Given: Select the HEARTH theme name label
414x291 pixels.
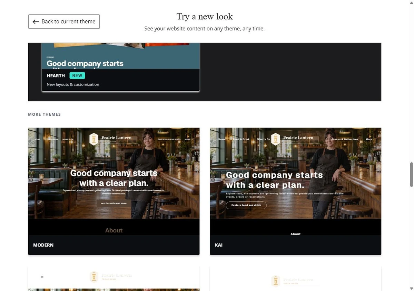Looking at the screenshot, I should pyautogui.click(x=56, y=76).
